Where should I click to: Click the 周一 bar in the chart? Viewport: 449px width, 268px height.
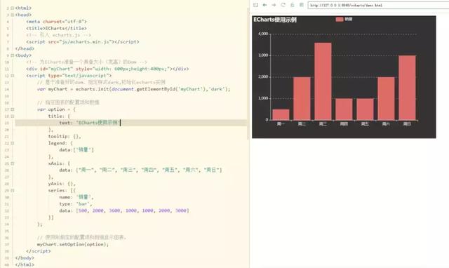[x=281, y=114]
